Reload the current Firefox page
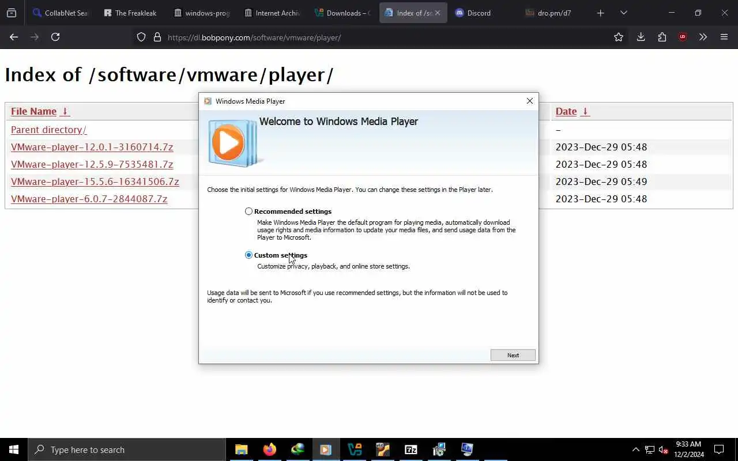This screenshot has height=461, width=738. point(55,37)
